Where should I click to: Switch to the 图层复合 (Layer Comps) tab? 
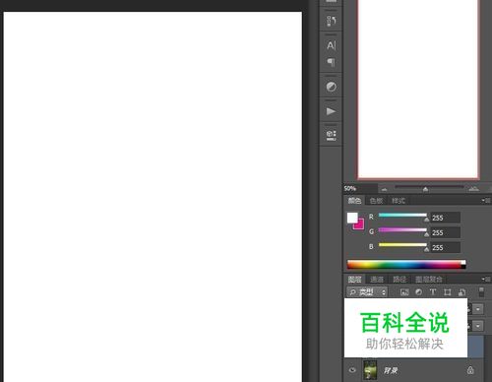429,280
